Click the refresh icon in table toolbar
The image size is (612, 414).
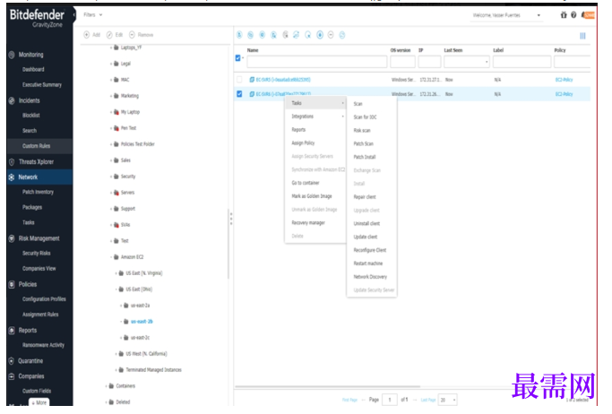(x=342, y=35)
